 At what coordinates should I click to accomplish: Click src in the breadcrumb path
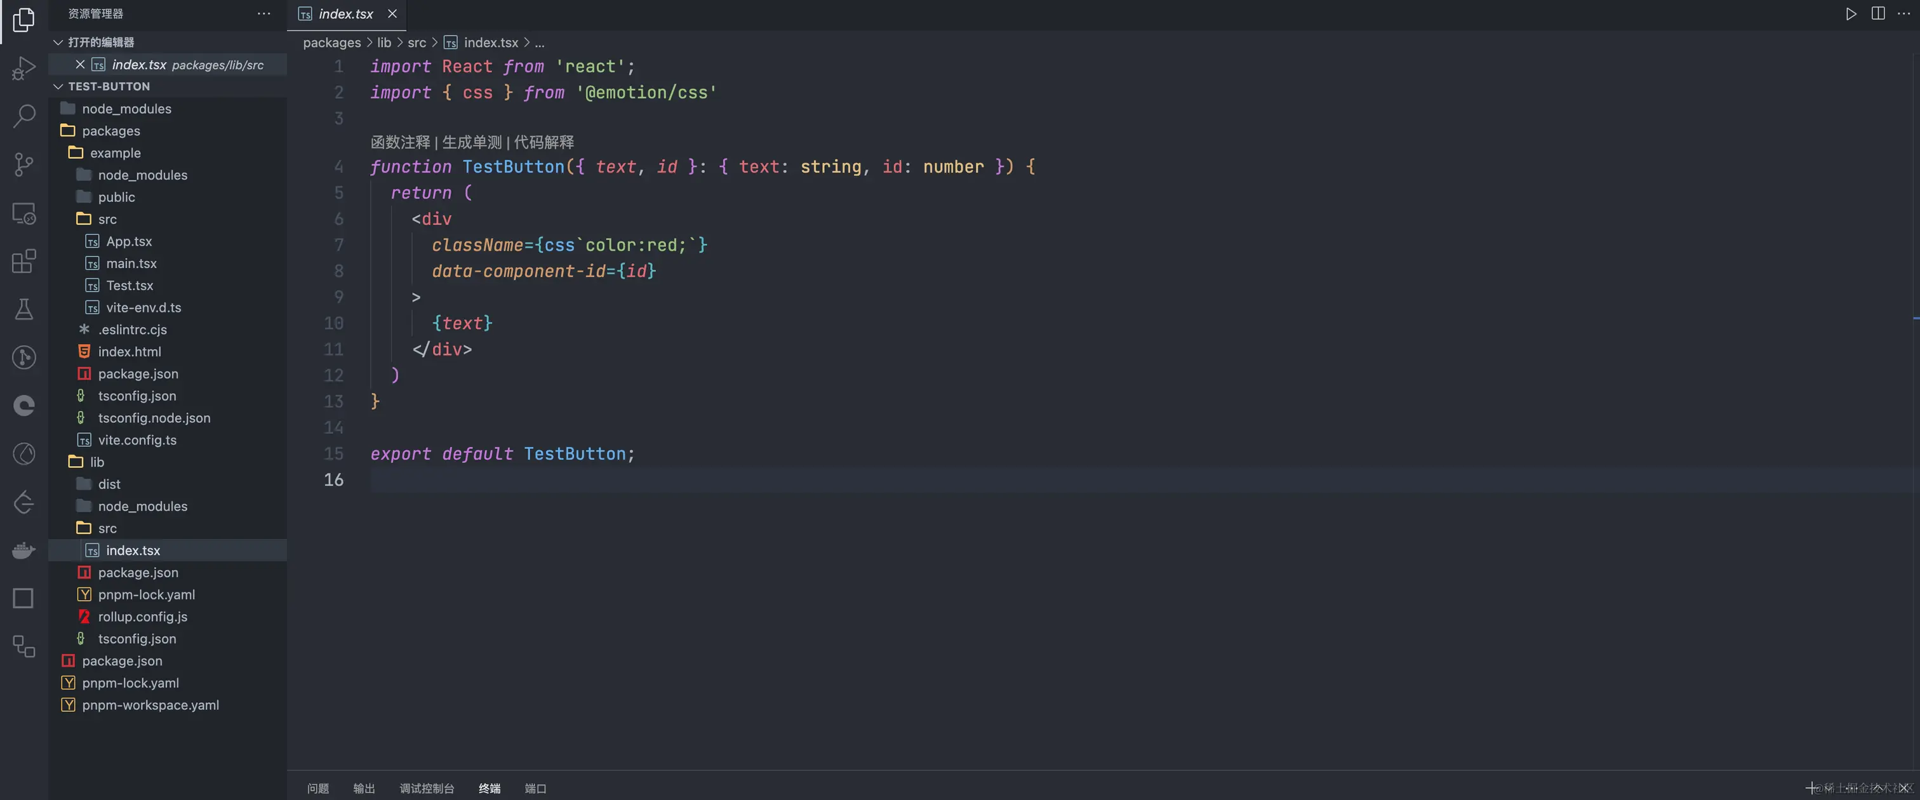417,43
